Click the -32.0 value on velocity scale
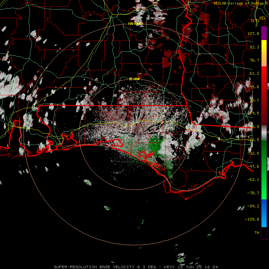The height and width of the screenshot is (269, 269). 253,153
